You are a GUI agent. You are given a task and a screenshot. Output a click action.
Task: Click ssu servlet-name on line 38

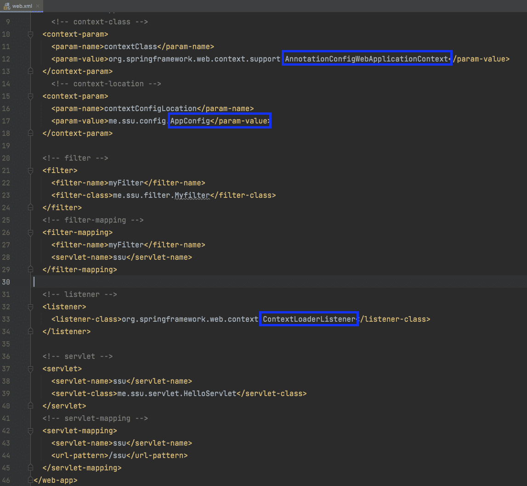coord(119,381)
